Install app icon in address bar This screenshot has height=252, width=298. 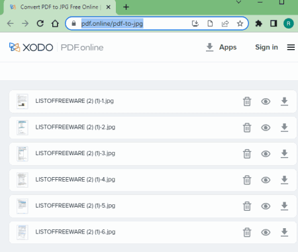(x=195, y=23)
